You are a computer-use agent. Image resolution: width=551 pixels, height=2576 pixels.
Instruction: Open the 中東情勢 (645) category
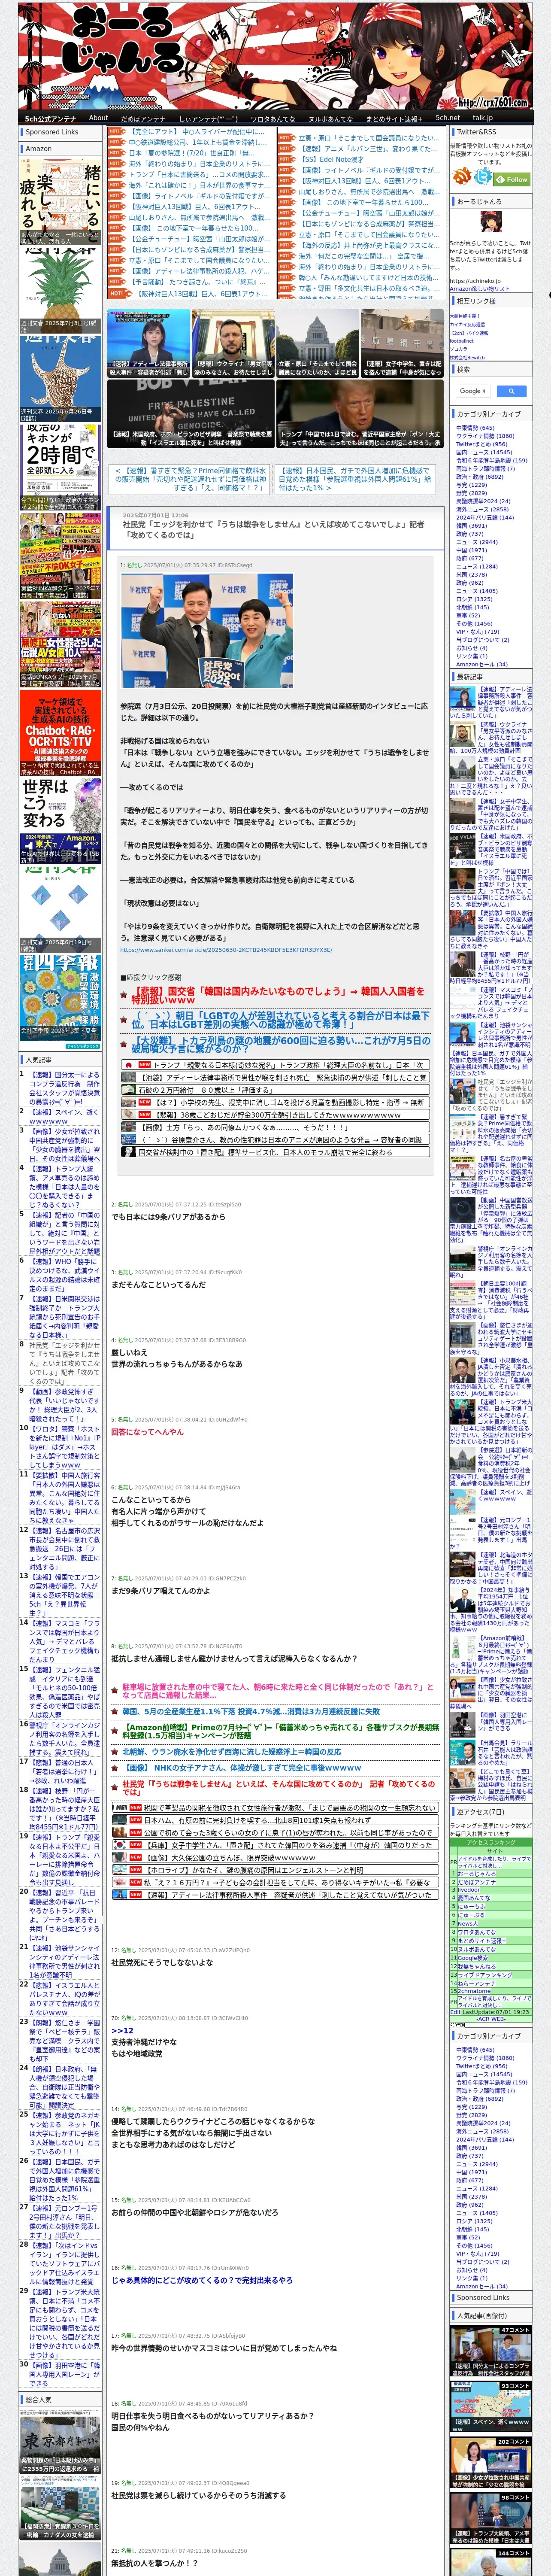point(475,428)
